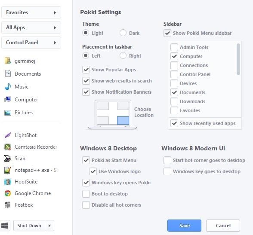Viewport: 253px width, 235px height.
Task: Uncheck Show web results in search
Action: point(86,81)
